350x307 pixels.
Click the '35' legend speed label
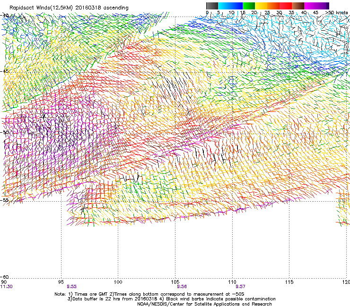pyautogui.click(x=291, y=13)
